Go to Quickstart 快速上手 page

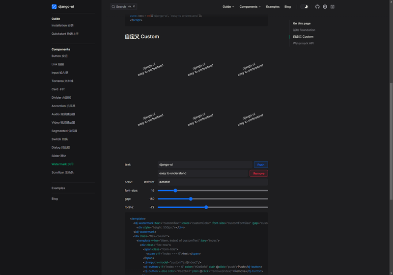pos(65,33)
